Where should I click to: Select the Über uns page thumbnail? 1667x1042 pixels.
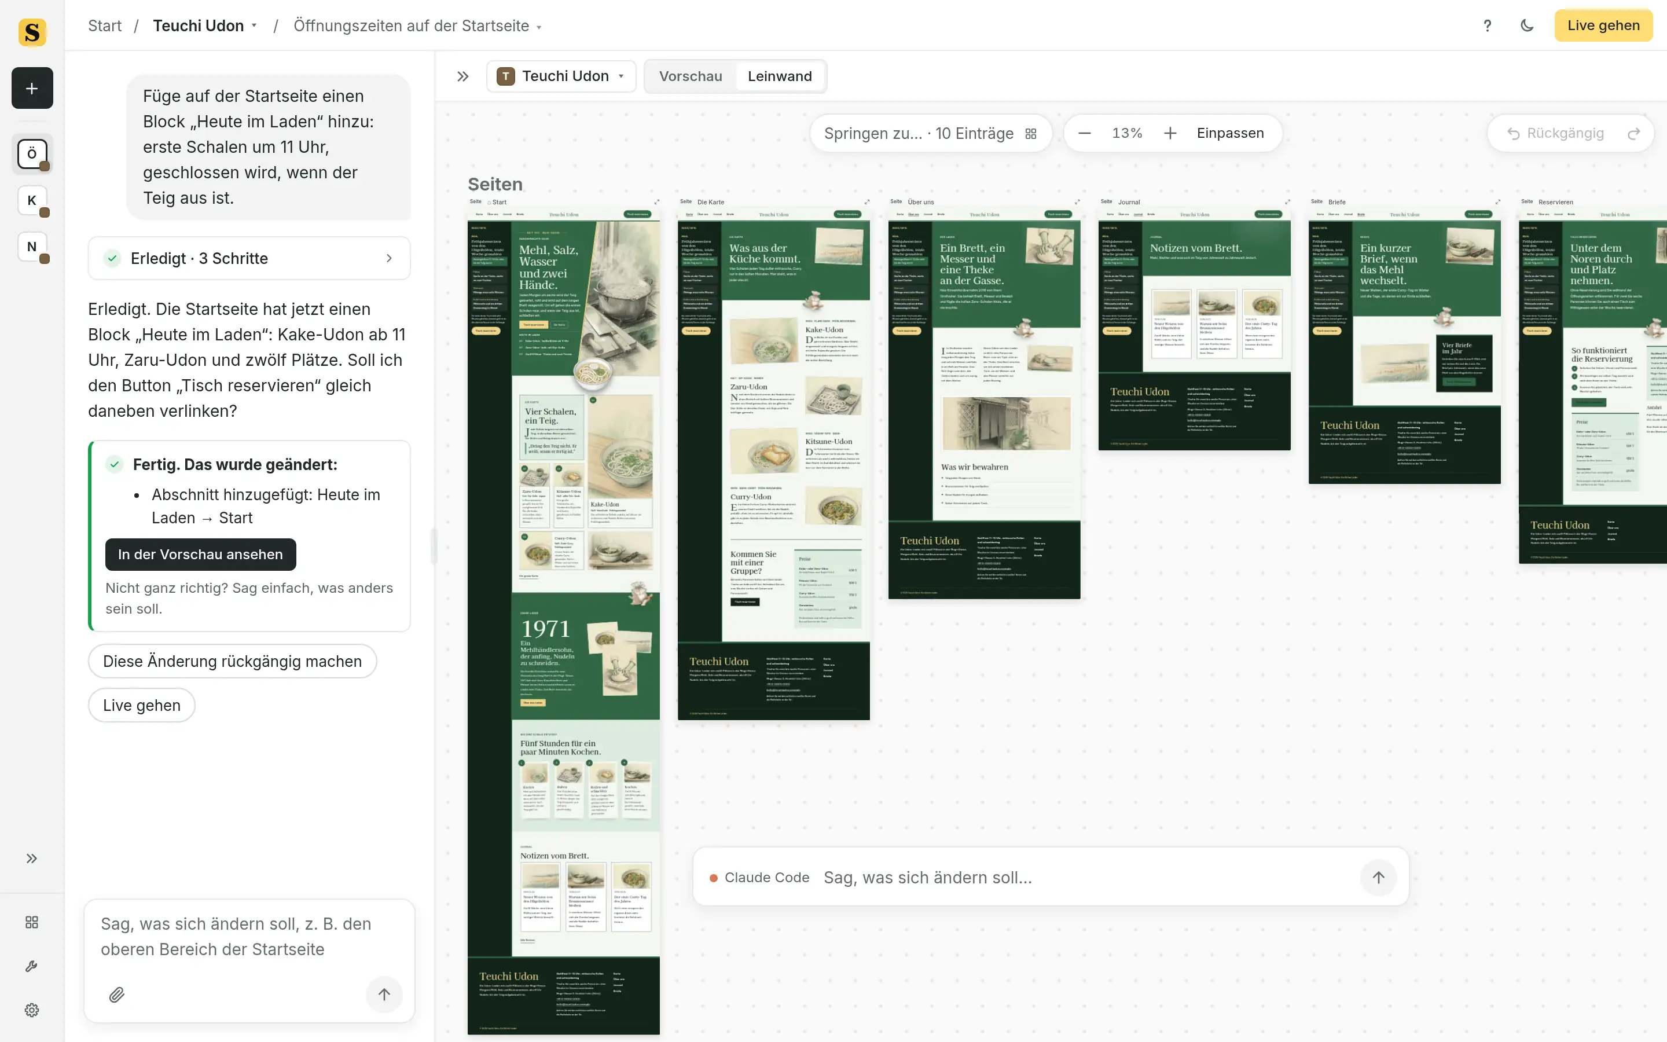coord(983,404)
